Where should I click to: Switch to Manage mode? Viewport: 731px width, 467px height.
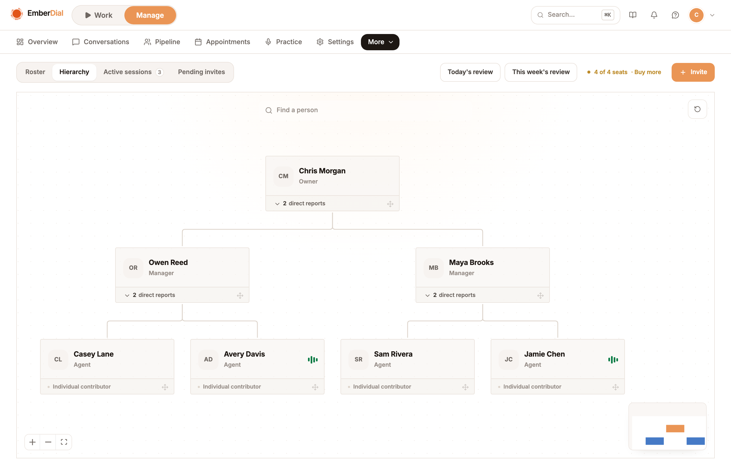pos(150,15)
